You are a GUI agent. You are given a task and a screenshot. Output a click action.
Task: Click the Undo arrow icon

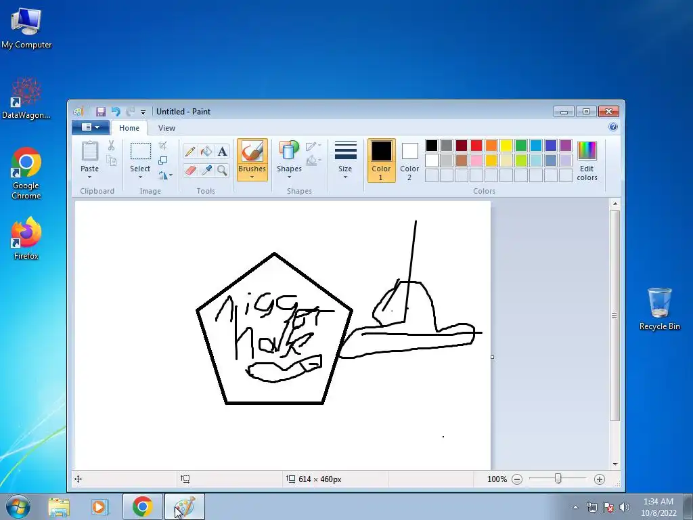[x=116, y=112]
